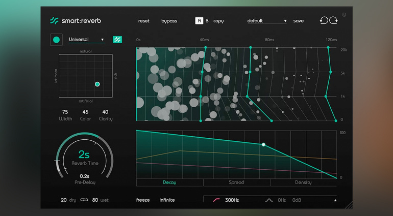
Task: Switch to Spread tab
Action: tap(237, 182)
